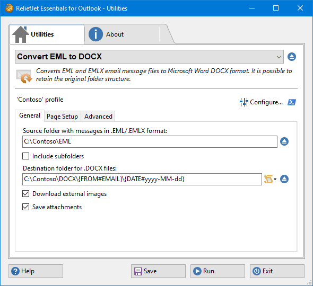Click the Exit button

coord(277,271)
